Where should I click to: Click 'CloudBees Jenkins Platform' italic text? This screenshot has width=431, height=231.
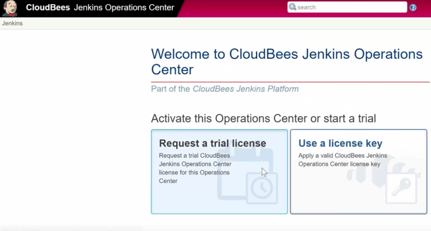(x=246, y=89)
